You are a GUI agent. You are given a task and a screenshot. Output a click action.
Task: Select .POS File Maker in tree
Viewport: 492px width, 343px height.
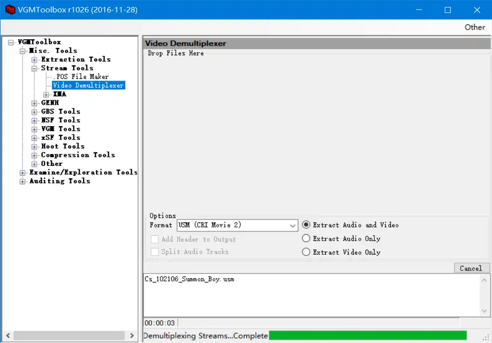pyautogui.click(x=81, y=76)
